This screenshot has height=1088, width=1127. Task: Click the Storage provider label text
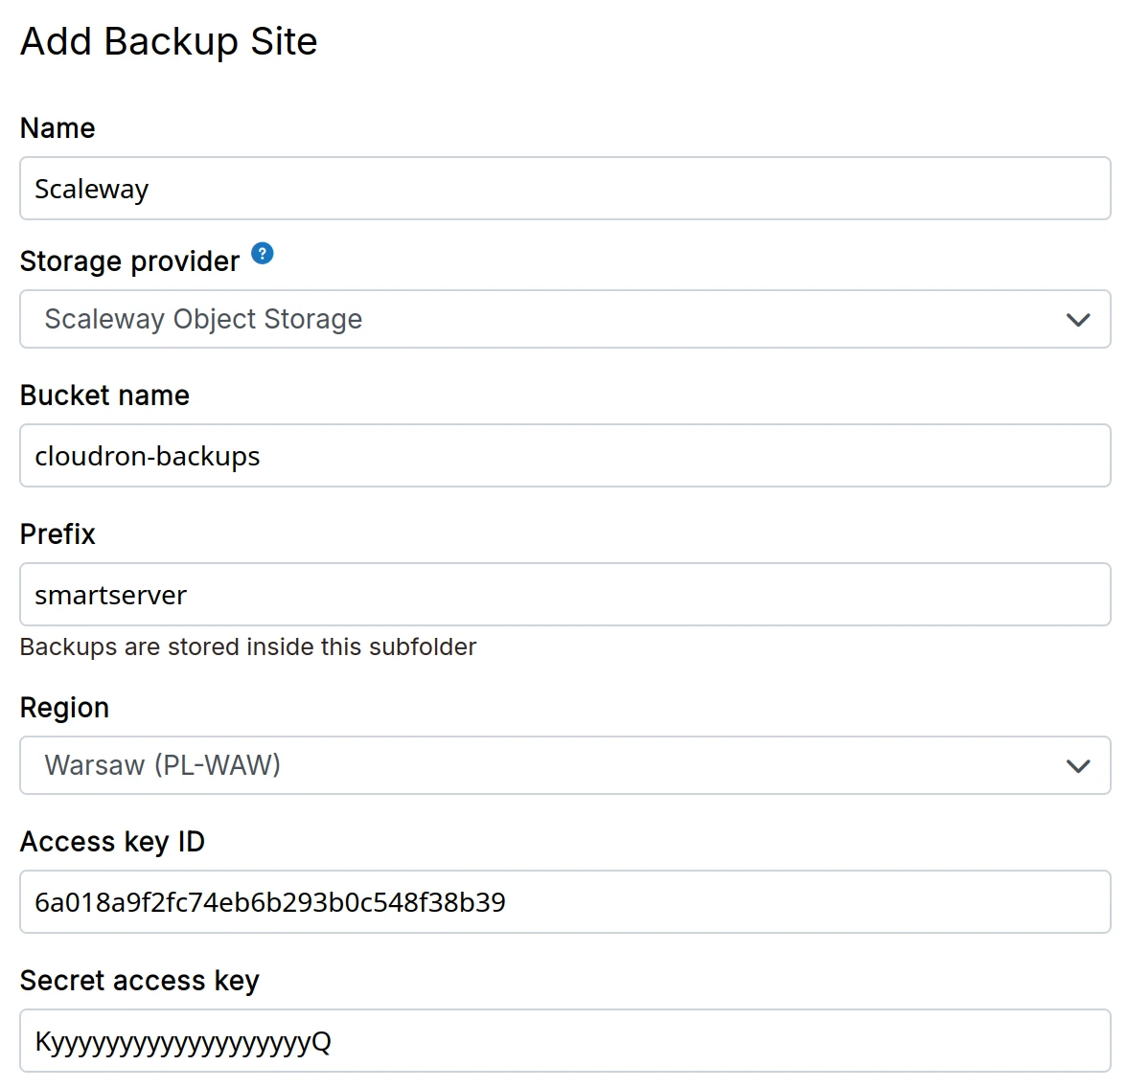click(x=129, y=261)
